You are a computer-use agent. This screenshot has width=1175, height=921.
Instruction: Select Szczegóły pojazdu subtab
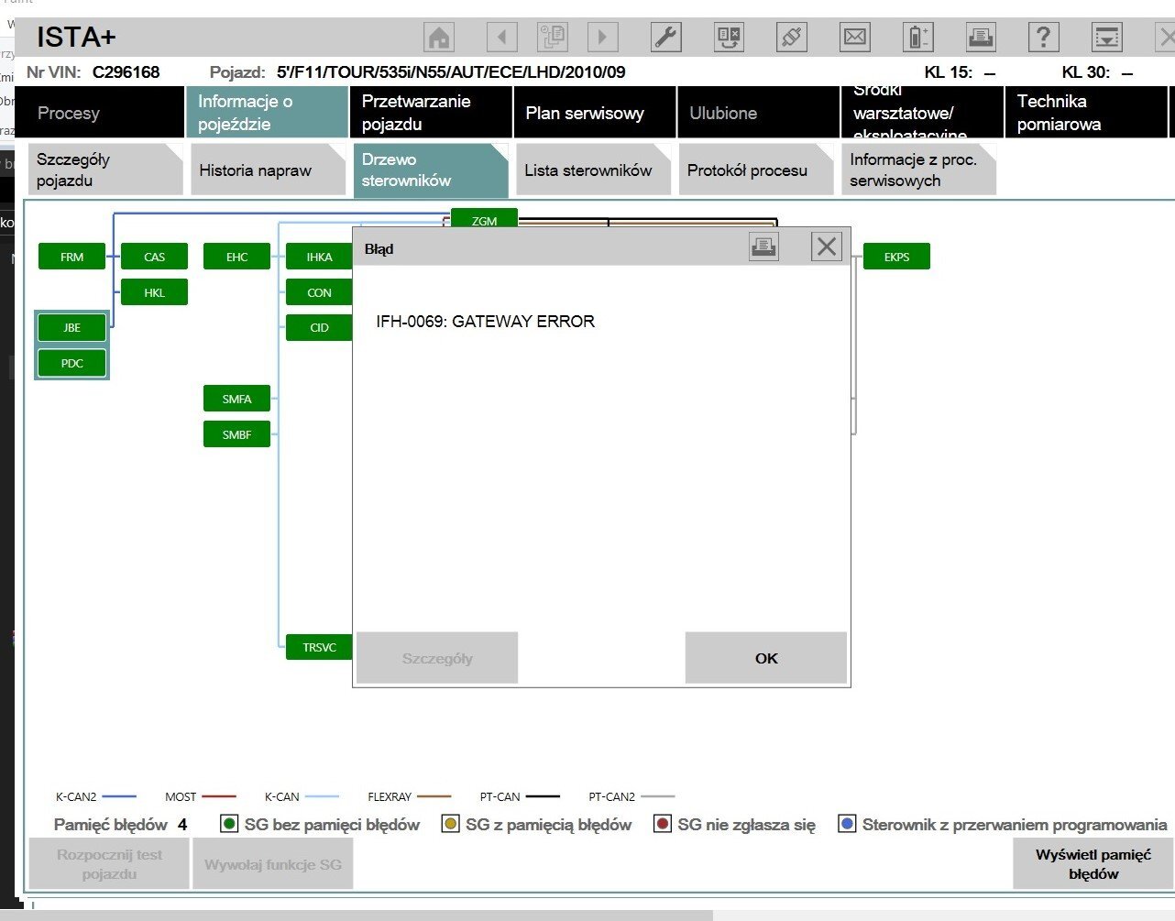pyautogui.click(x=105, y=170)
